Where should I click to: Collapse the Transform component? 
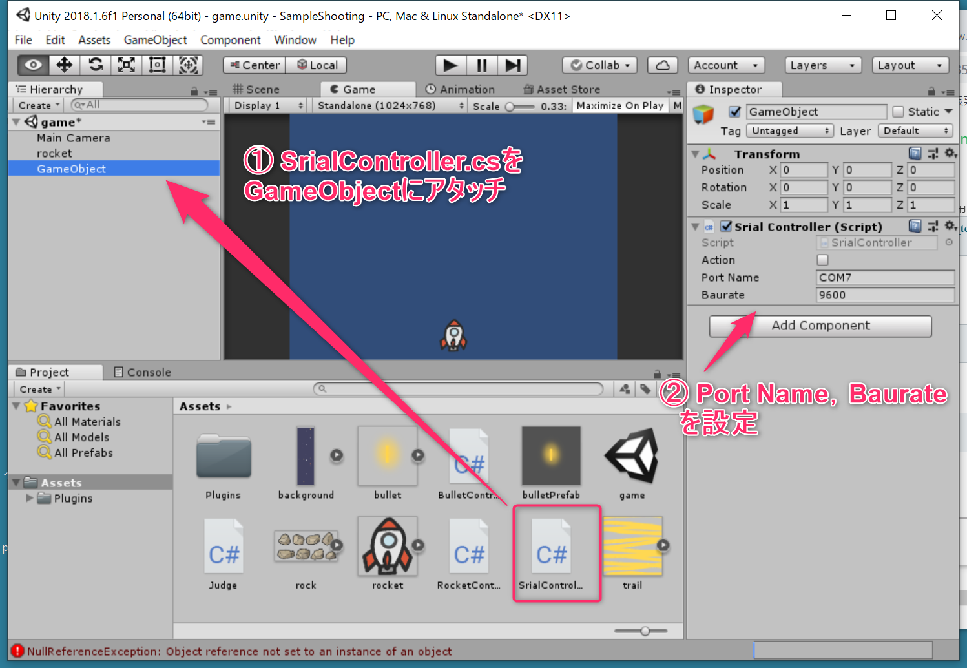(695, 154)
